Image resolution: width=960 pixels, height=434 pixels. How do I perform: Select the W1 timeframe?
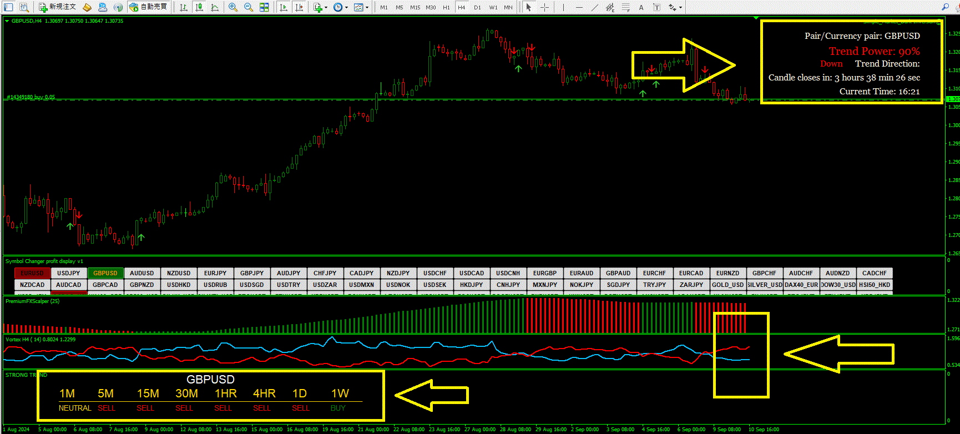(x=493, y=7)
